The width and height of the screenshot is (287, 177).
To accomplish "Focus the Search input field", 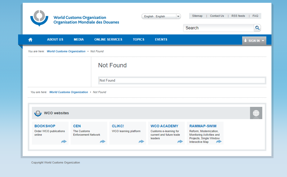I will coord(219,28).
